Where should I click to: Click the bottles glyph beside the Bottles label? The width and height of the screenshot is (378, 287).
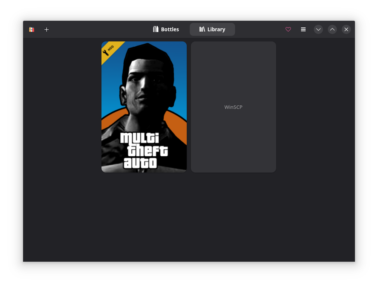click(x=156, y=29)
